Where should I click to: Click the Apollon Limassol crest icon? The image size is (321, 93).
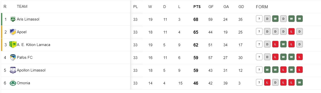pos(13,70)
